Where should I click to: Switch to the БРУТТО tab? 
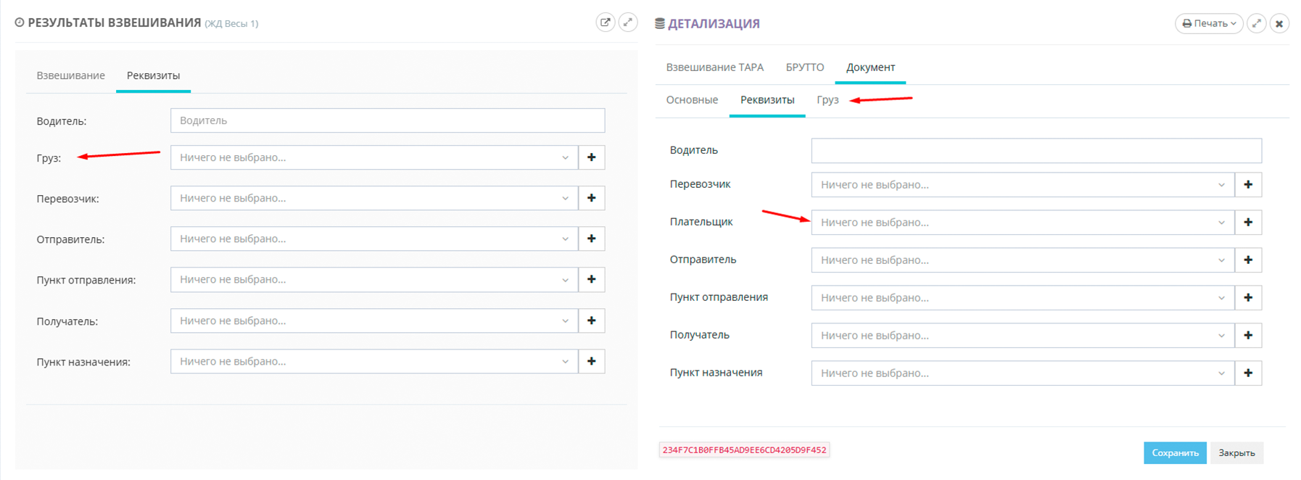coord(805,67)
